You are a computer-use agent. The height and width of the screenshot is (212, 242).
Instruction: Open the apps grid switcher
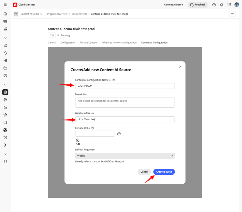click(229, 5)
